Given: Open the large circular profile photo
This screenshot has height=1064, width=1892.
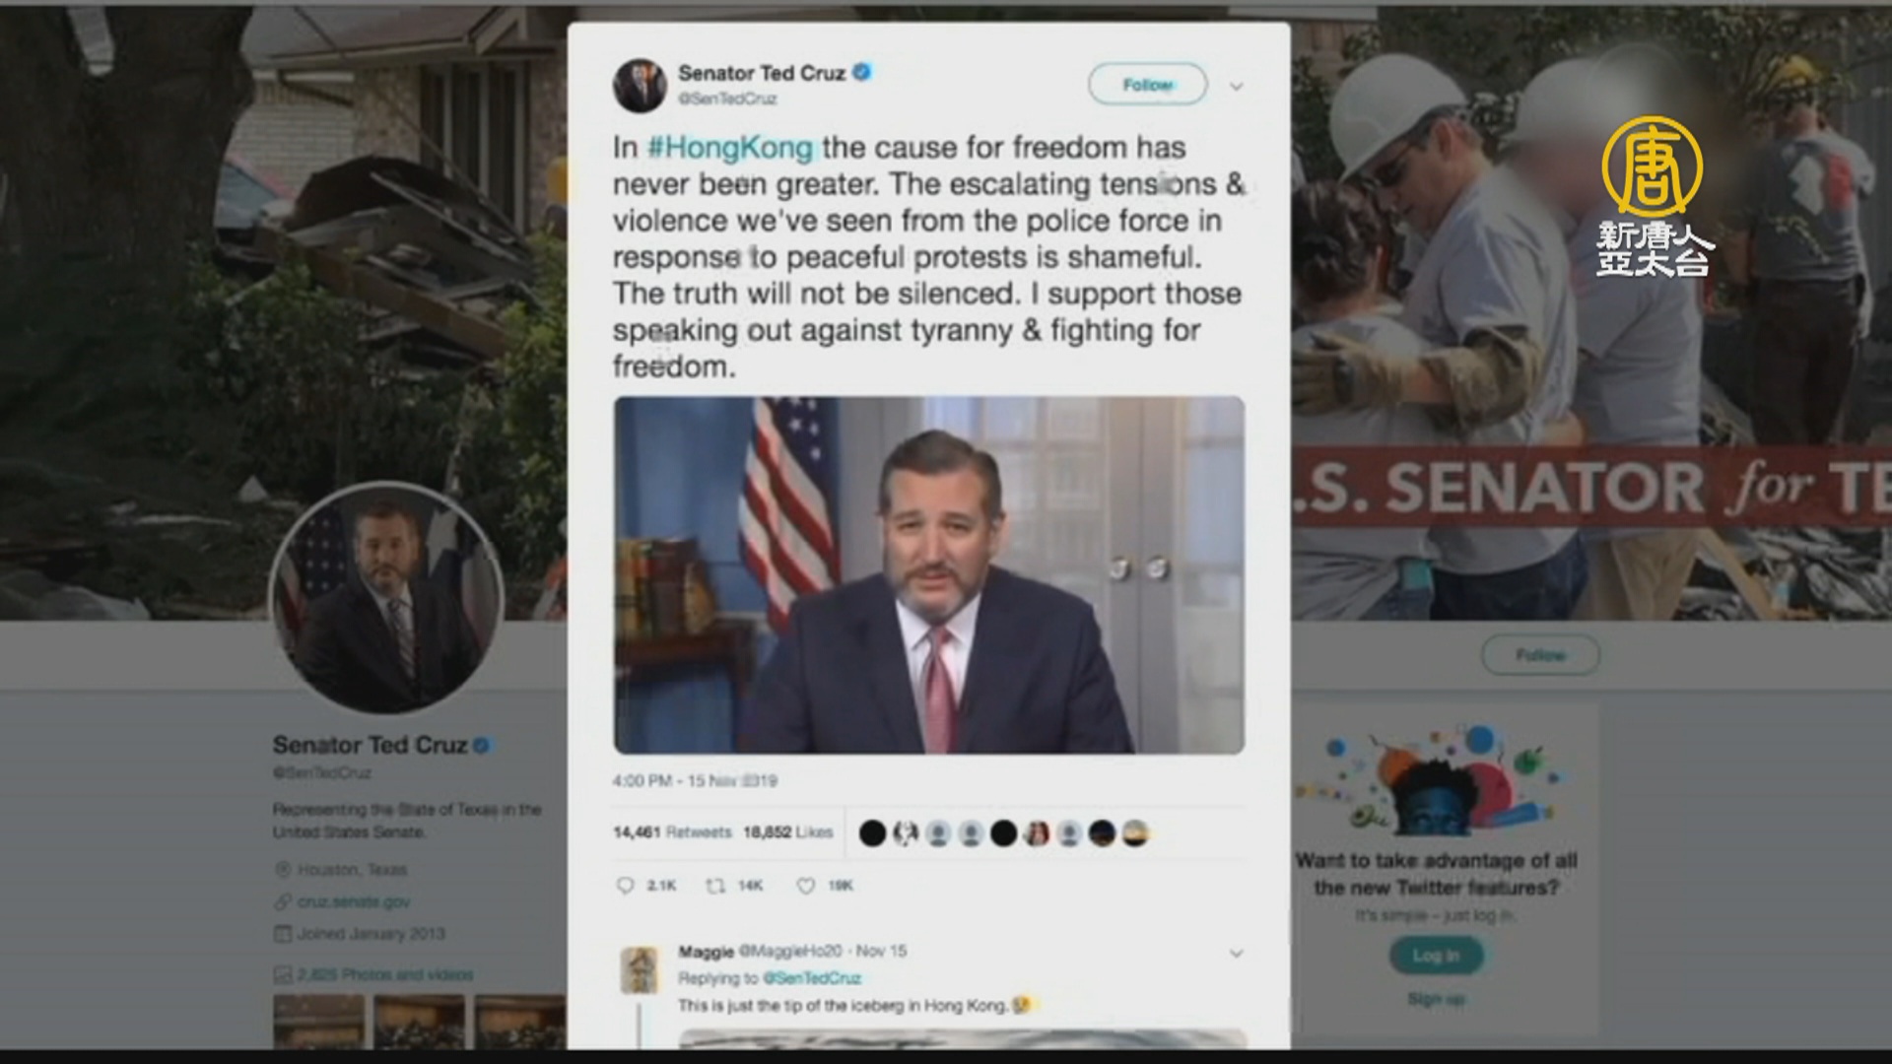Looking at the screenshot, I should (x=386, y=598).
